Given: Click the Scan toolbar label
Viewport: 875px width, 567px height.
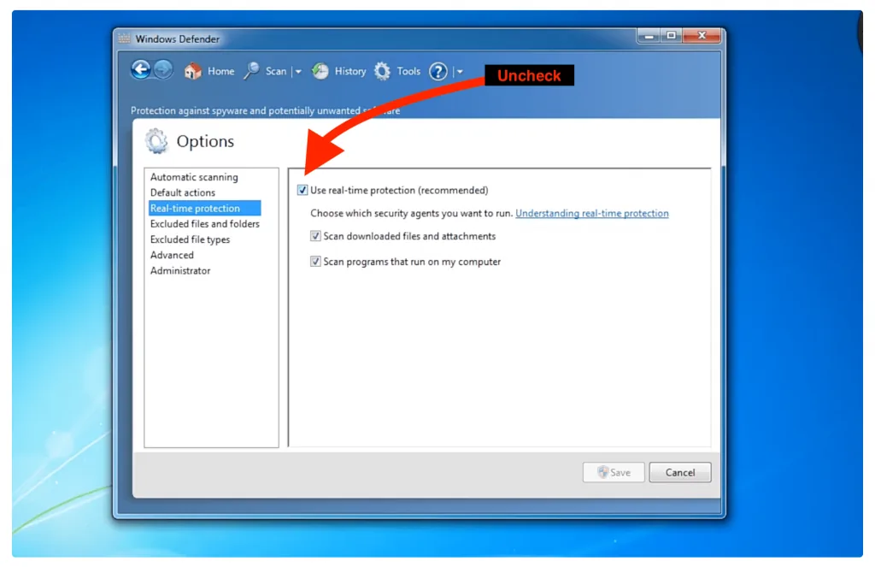Looking at the screenshot, I should (x=276, y=72).
